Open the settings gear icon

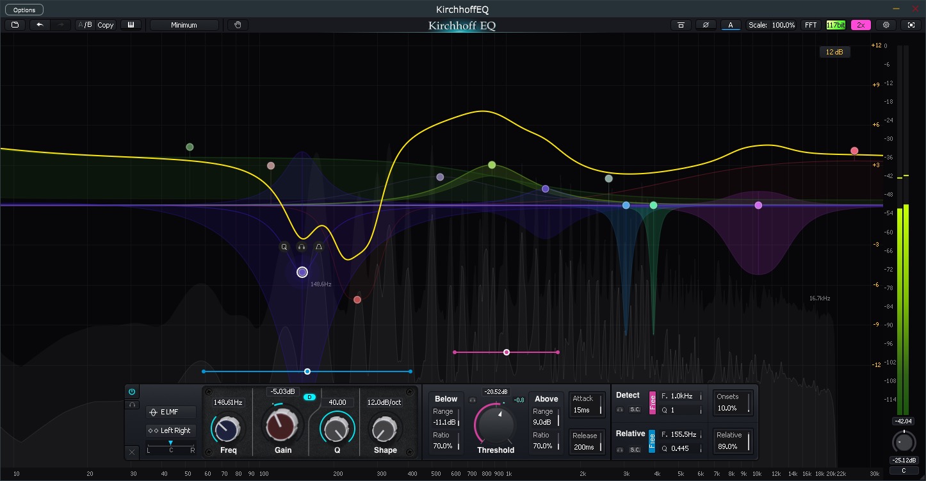click(886, 25)
